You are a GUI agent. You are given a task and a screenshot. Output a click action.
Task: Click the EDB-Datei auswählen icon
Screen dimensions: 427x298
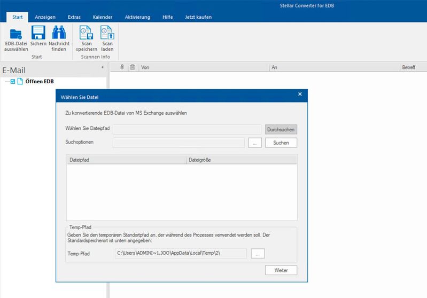pos(16,34)
